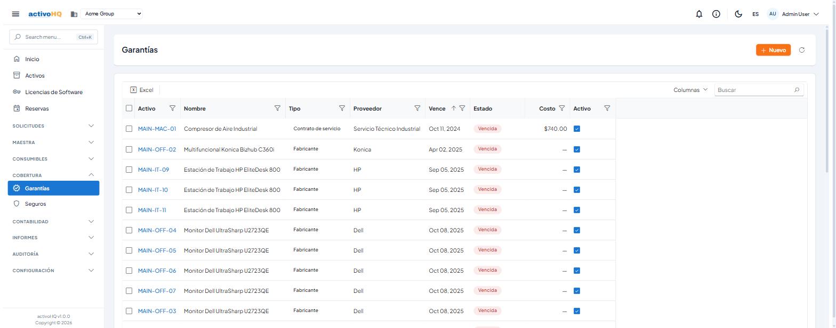This screenshot has height=328, width=836.
Task: Open the notifications bell
Action: (699, 14)
